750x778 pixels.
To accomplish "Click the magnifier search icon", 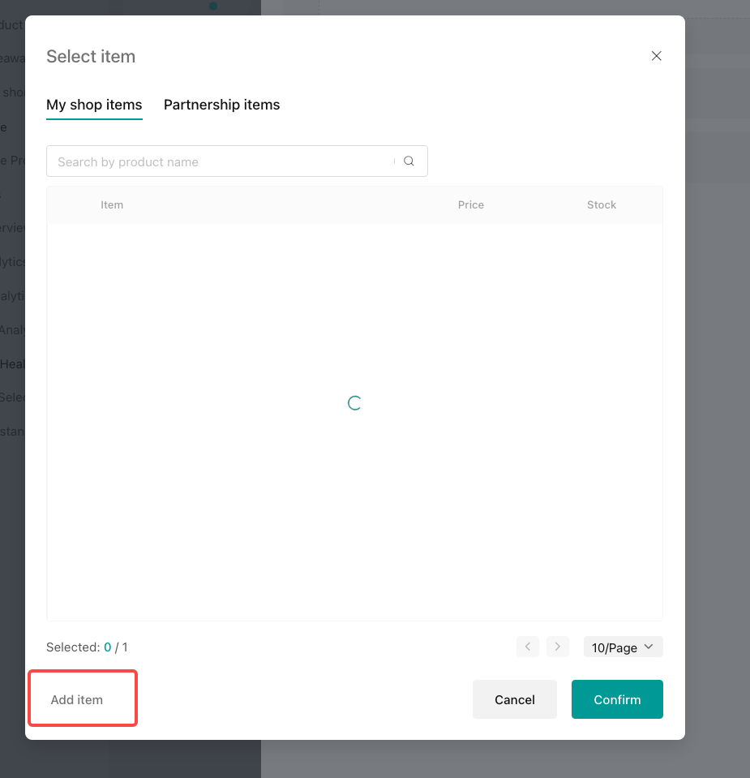I will [x=409, y=161].
